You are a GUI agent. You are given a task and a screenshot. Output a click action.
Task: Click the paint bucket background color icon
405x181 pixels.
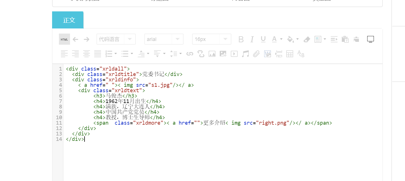click(291, 39)
